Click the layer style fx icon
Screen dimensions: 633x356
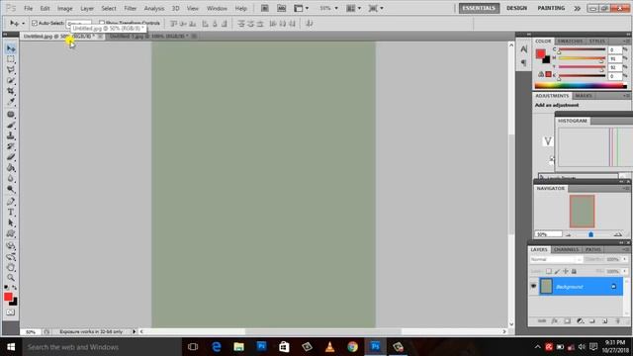555,320
